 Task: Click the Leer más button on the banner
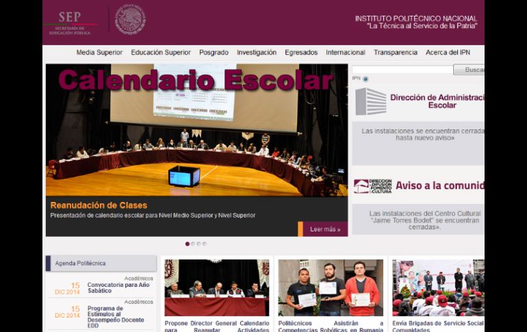(x=324, y=229)
